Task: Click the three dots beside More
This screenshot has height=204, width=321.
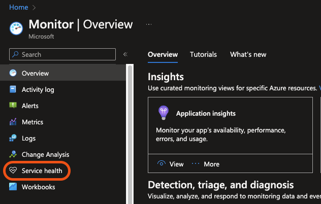Action: coord(196,163)
